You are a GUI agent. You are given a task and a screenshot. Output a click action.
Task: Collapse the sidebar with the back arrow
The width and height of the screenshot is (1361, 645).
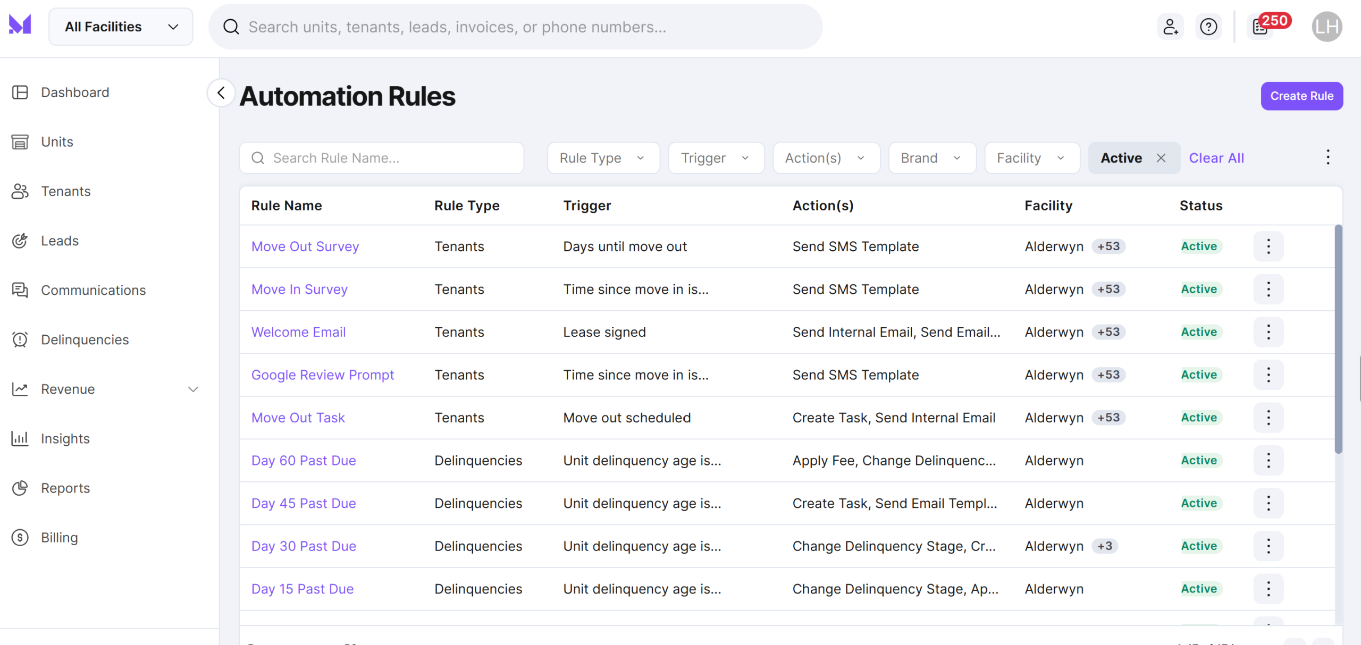pos(221,93)
